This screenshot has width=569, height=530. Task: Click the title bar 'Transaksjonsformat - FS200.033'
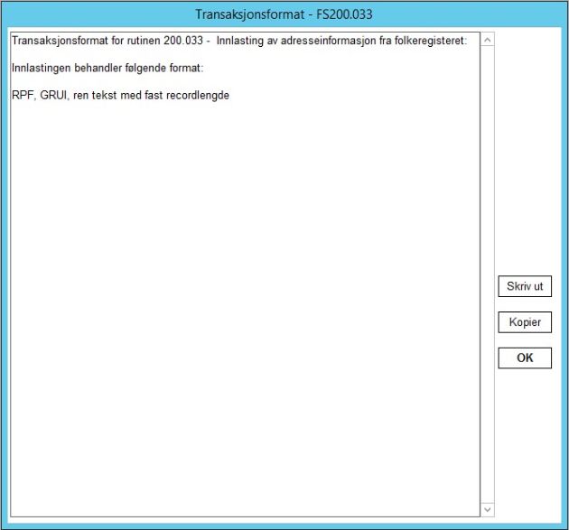coord(284,14)
